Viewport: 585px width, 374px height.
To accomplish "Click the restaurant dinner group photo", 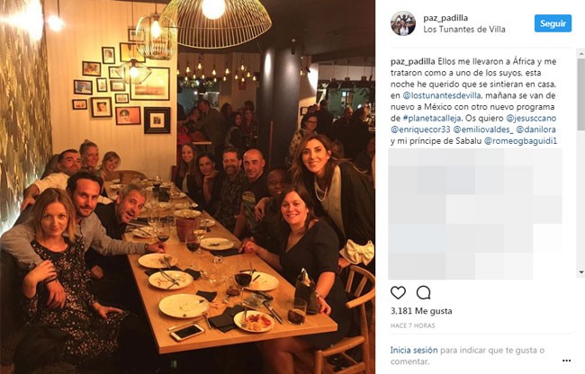I will (x=187, y=187).
